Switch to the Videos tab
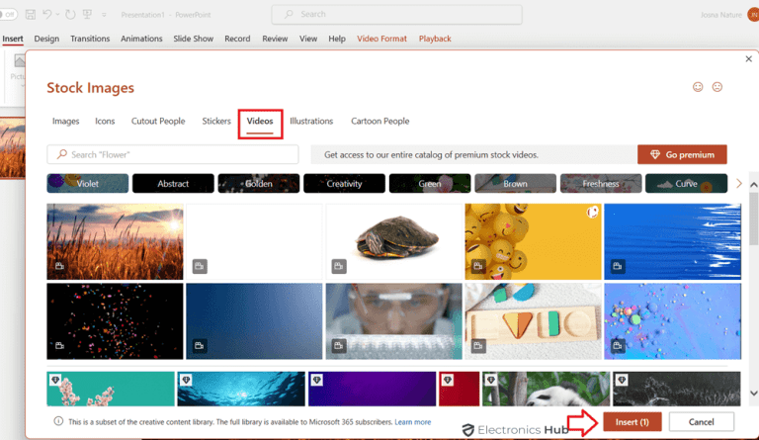The height and width of the screenshot is (440, 759). point(260,122)
